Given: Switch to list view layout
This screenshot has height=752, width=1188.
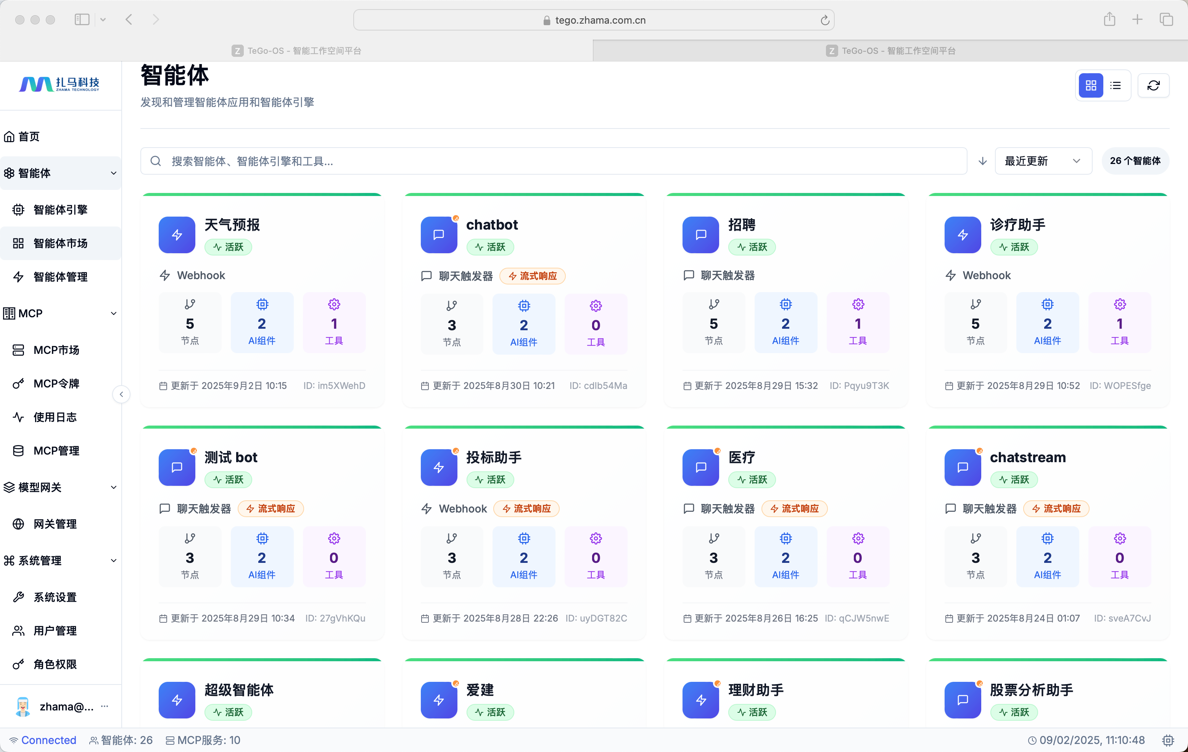Looking at the screenshot, I should 1116,86.
